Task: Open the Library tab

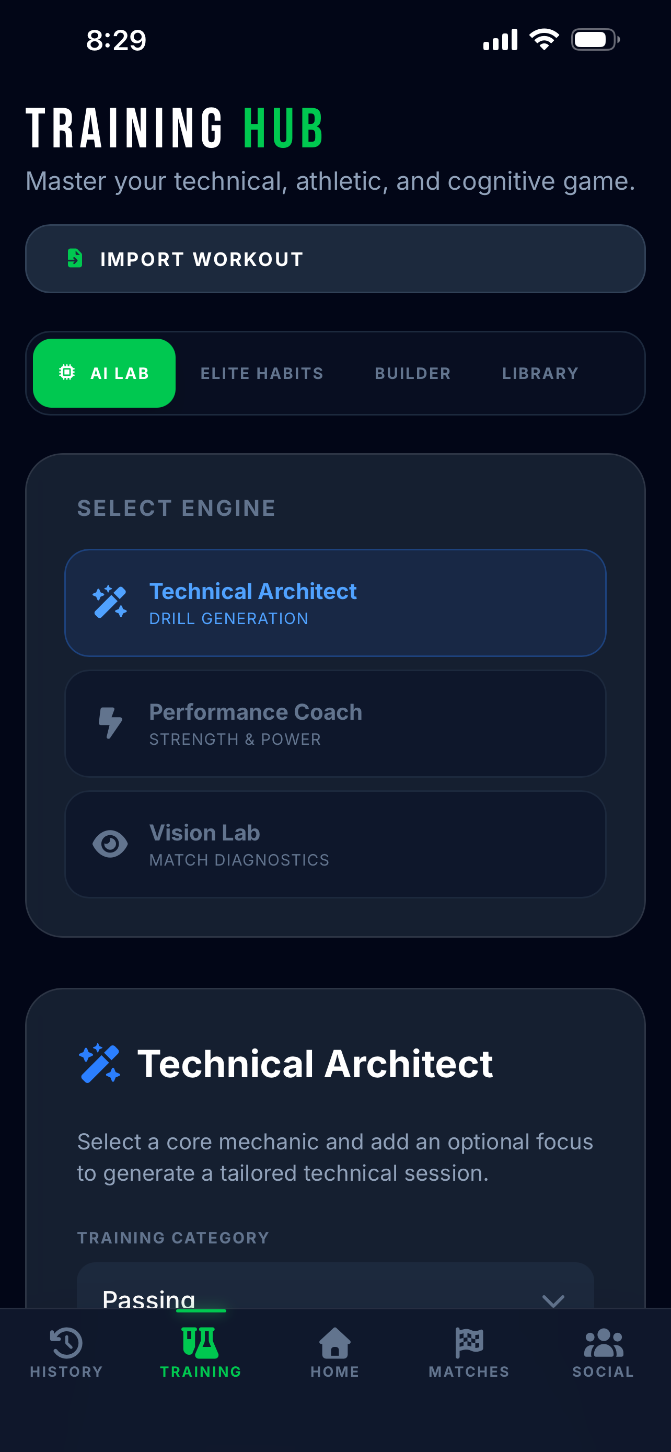Action: click(540, 373)
